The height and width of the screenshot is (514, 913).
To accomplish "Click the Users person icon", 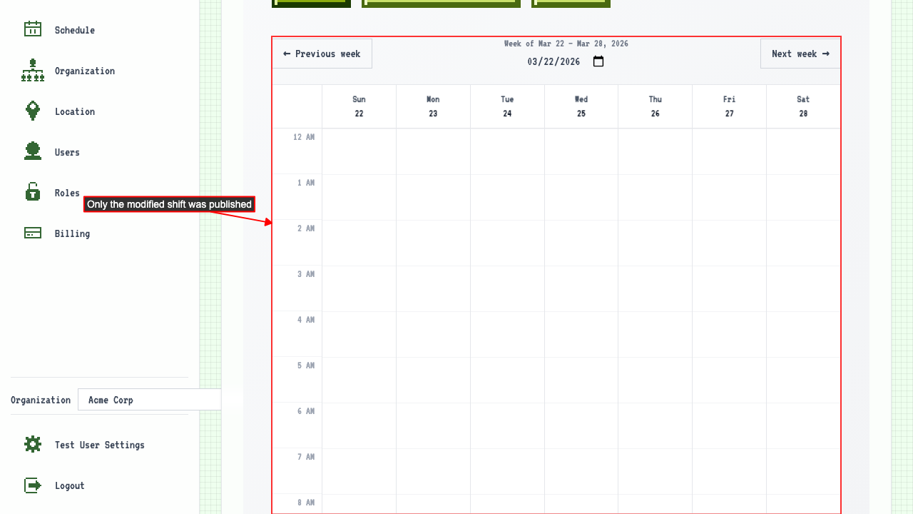I will tap(33, 151).
